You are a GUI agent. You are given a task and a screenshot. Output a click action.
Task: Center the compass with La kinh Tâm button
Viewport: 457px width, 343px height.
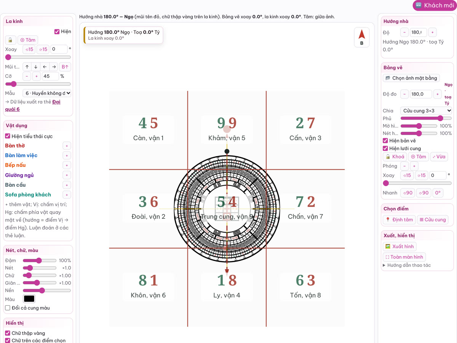[x=28, y=40]
